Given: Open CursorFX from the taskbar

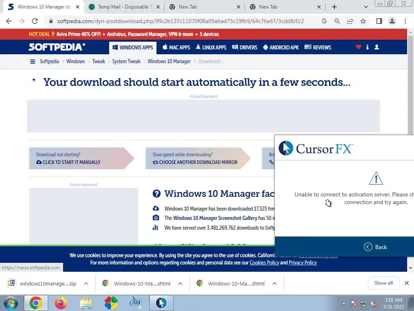Looking at the screenshot, I should [x=161, y=303].
